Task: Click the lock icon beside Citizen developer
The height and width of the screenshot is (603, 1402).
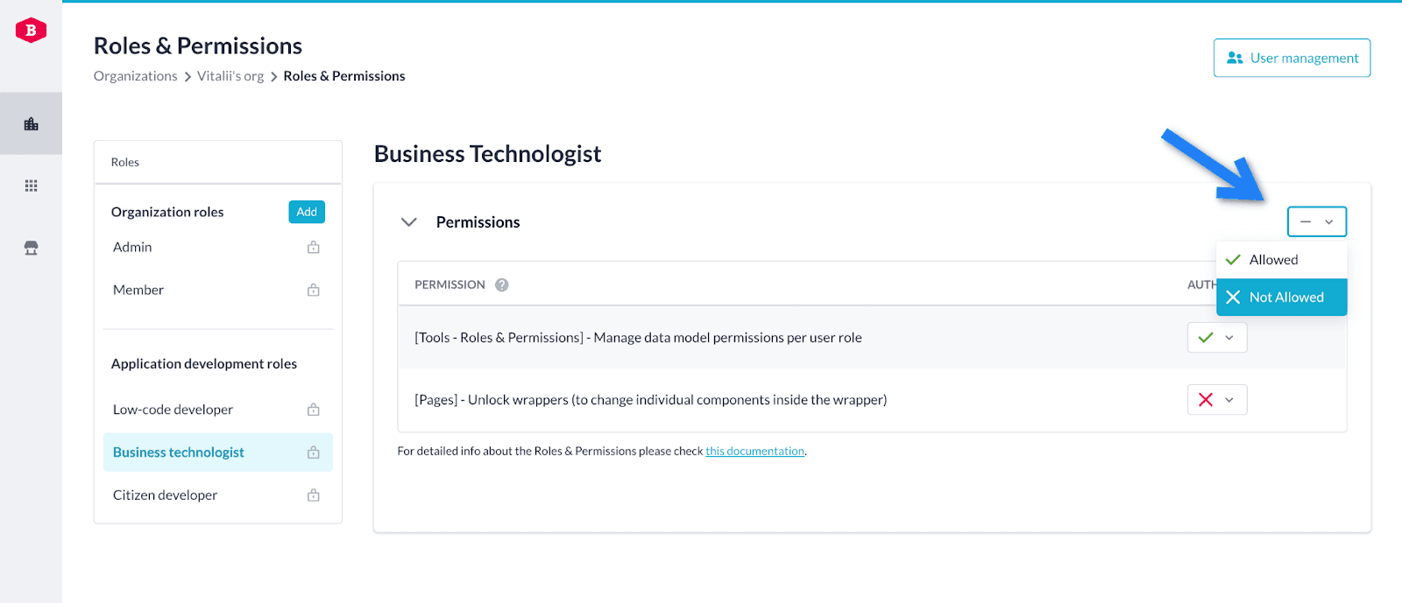Action: tap(313, 495)
